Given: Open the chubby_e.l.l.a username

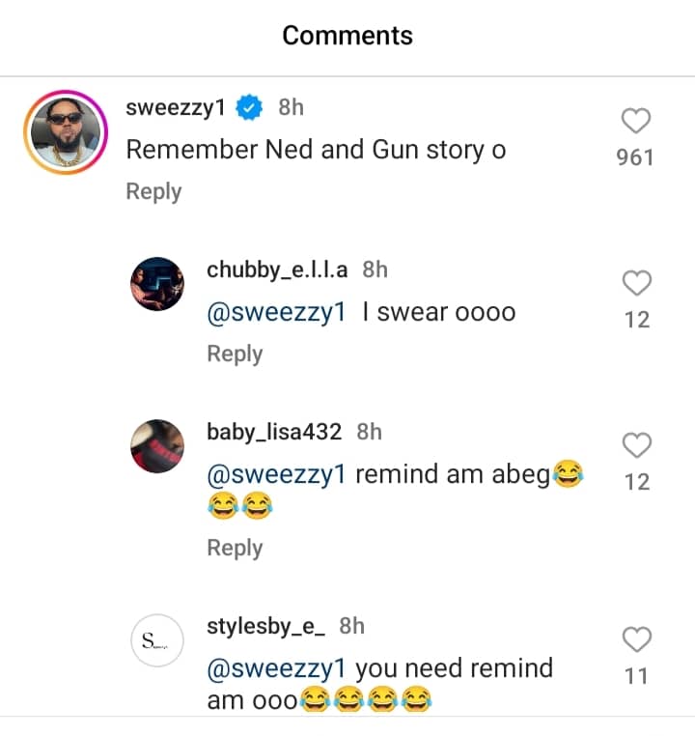Looking at the screenshot, I should coord(277,270).
